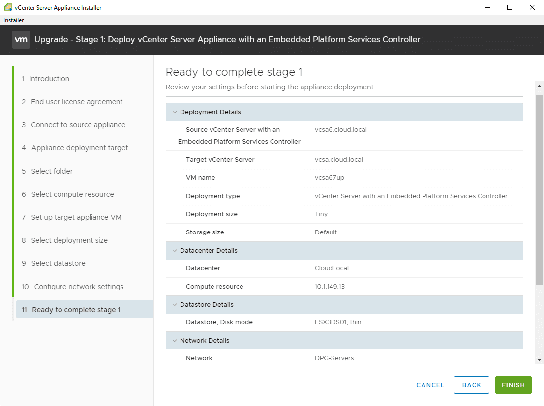The height and width of the screenshot is (406, 544).
Task: Open End user license agreement step
Action: coord(77,102)
